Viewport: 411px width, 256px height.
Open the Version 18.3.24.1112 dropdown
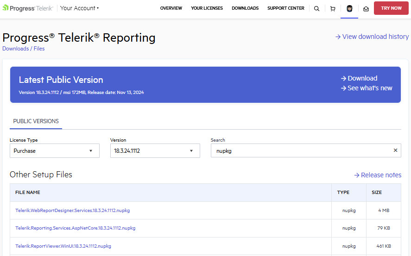tap(155, 151)
